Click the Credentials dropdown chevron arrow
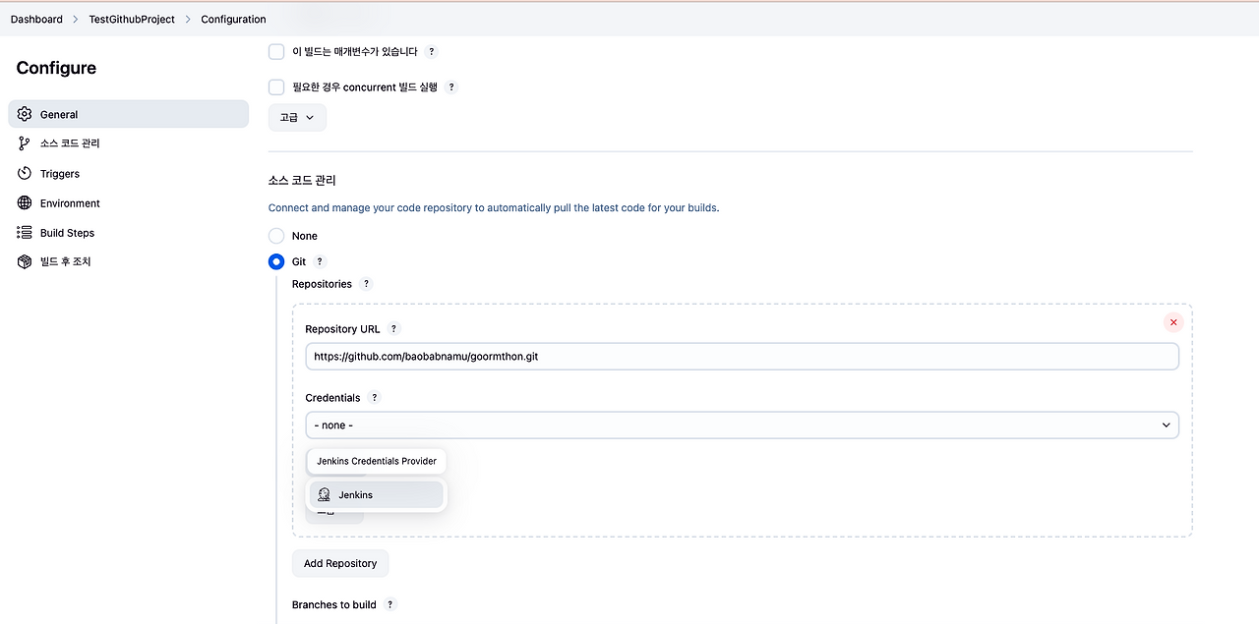This screenshot has height=624, width=1259. [1166, 425]
